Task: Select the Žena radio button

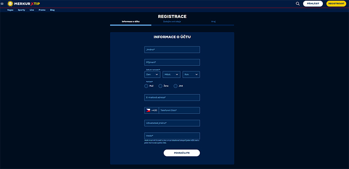Action: click(x=160, y=86)
